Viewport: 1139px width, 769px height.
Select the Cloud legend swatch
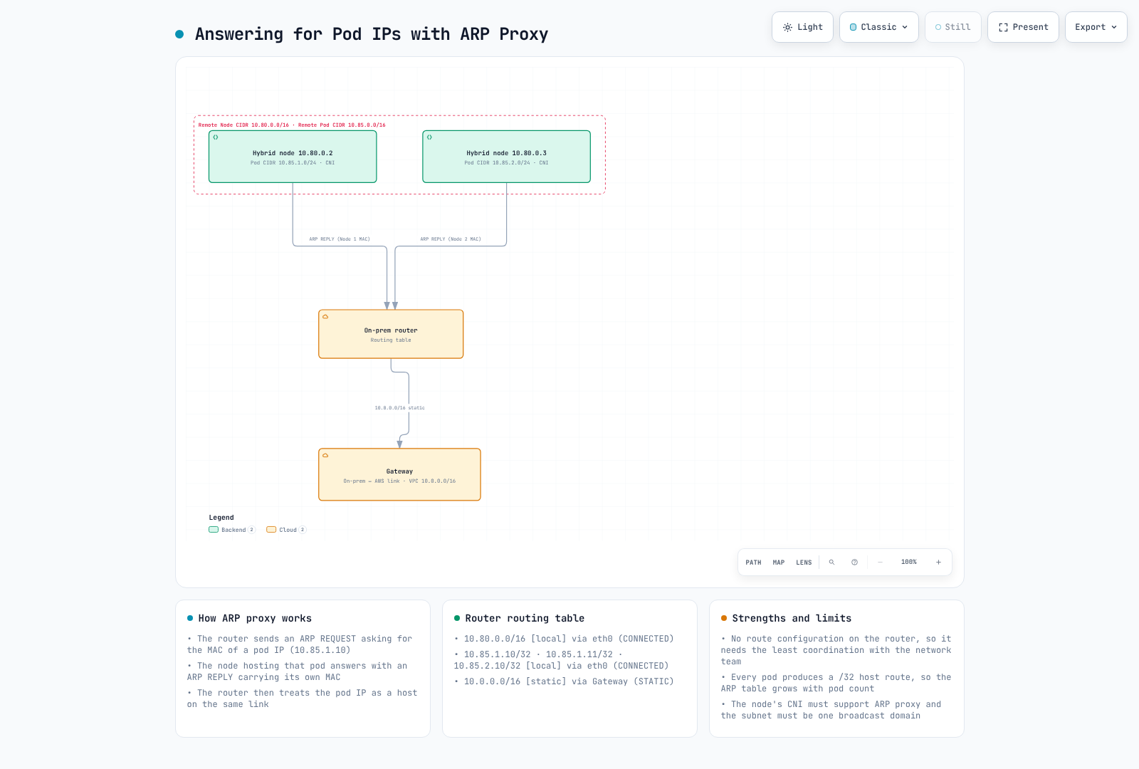coord(271,530)
